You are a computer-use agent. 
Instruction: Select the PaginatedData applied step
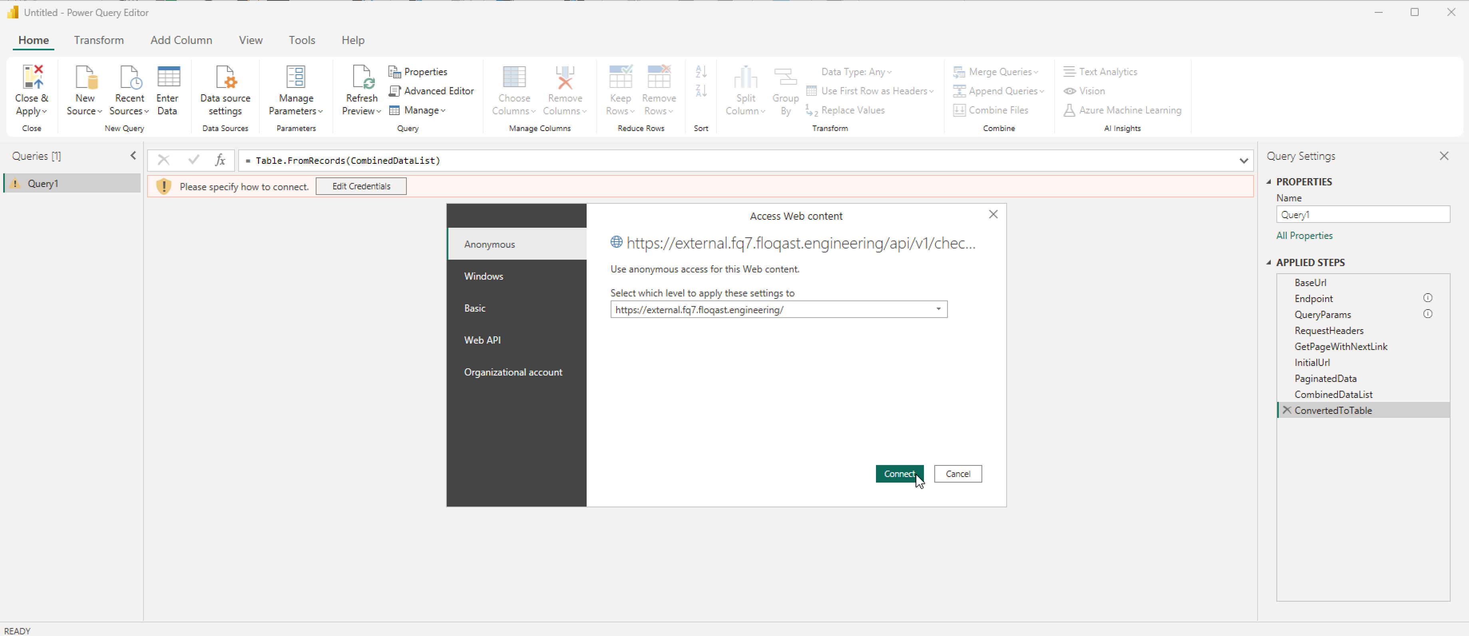(1363, 378)
